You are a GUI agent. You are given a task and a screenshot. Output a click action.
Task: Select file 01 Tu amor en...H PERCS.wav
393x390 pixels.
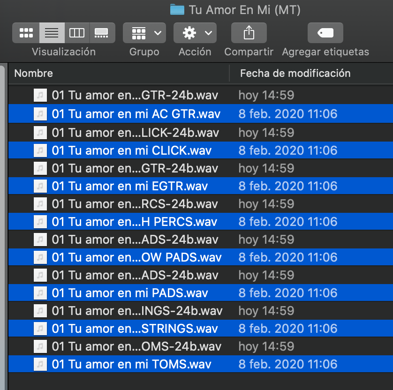pos(201,221)
